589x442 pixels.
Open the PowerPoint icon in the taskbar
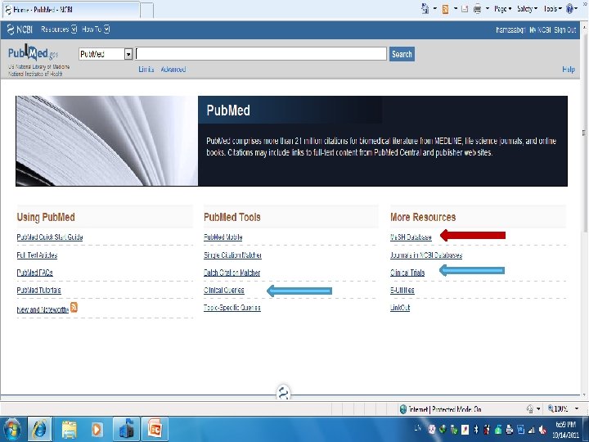coord(155,429)
